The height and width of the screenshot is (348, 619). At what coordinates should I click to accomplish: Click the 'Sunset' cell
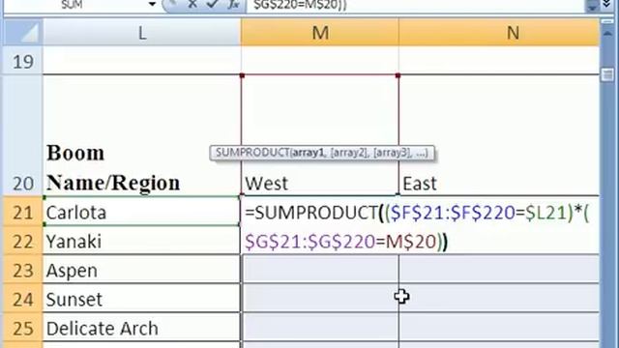tap(142, 299)
